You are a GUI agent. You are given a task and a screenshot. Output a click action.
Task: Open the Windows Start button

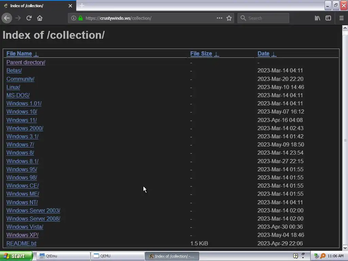point(16,256)
